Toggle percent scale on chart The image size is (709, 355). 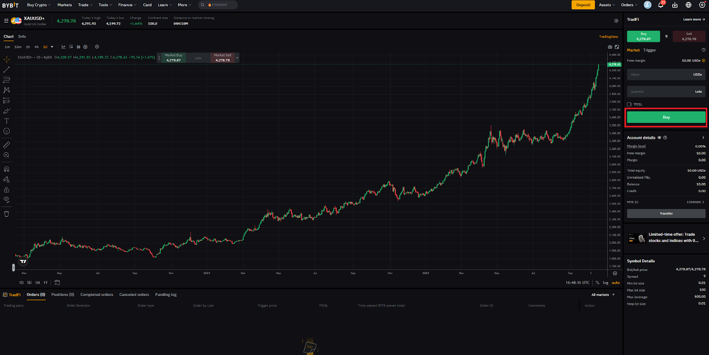click(597, 283)
